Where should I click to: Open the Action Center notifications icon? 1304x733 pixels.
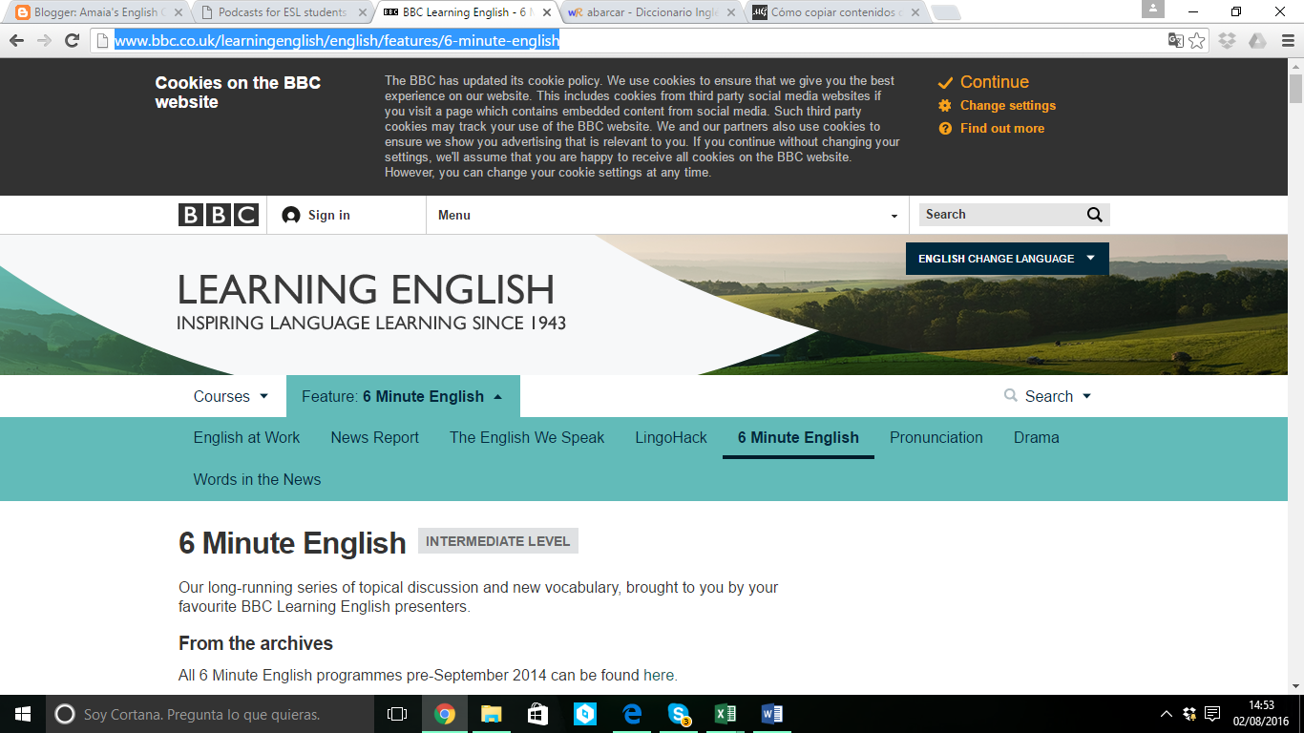[x=1212, y=714]
